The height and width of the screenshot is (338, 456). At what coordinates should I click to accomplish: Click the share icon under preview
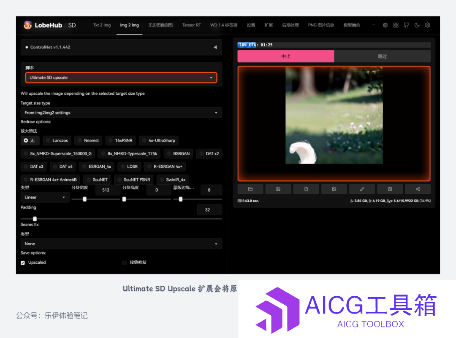[418, 189]
